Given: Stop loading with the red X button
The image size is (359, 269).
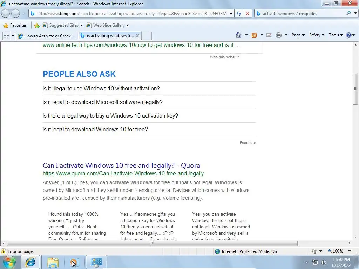Looking at the screenshot, I should 248,14.
